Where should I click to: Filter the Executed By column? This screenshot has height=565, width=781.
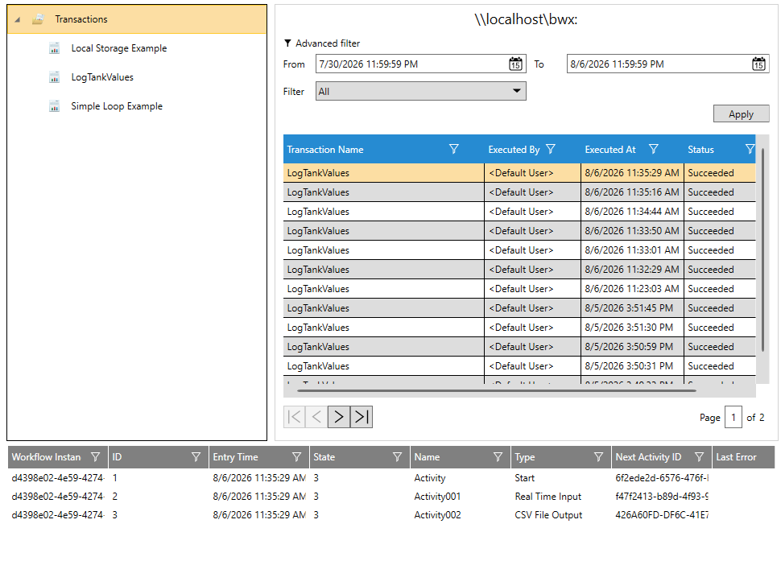(551, 149)
